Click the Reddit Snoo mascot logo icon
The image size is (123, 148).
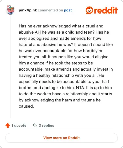click(x=89, y=10)
